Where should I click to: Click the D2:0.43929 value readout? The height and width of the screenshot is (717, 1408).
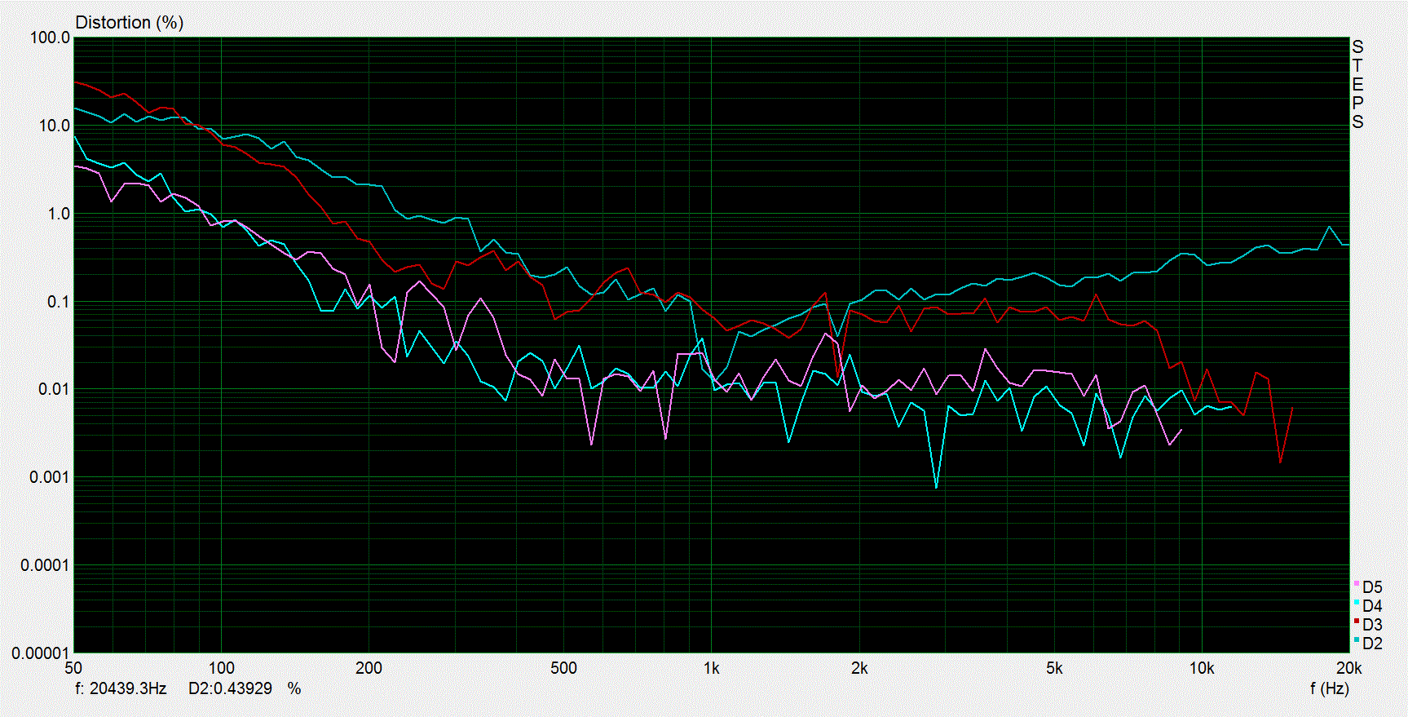click(230, 688)
